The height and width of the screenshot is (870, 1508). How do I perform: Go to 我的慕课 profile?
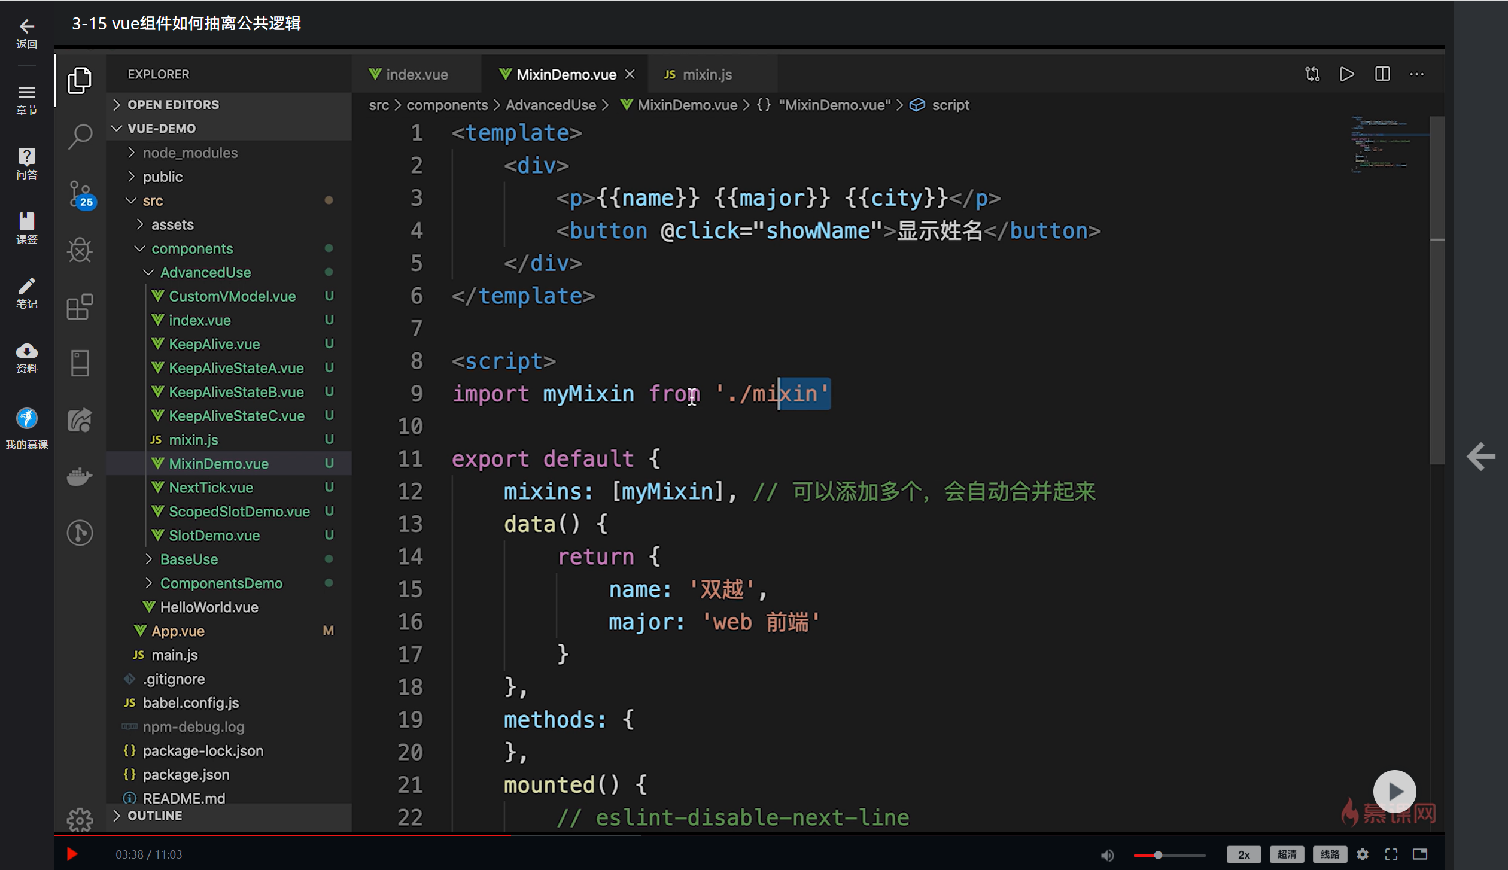tap(26, 428)
